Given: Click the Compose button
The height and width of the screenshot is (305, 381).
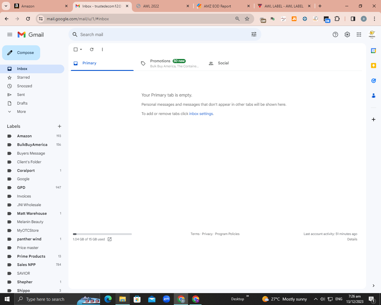Looking at the screenshot, I should [x=21, y=53].
